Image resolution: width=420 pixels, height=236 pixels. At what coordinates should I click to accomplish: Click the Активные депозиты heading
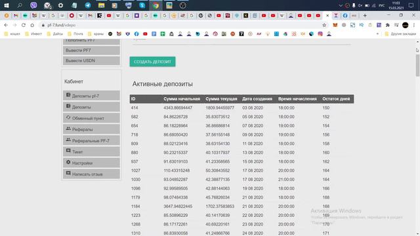162,84
